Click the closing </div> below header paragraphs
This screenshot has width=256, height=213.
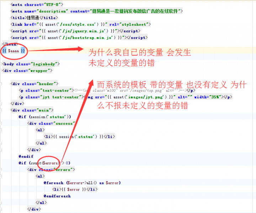(x=17, y=104)
